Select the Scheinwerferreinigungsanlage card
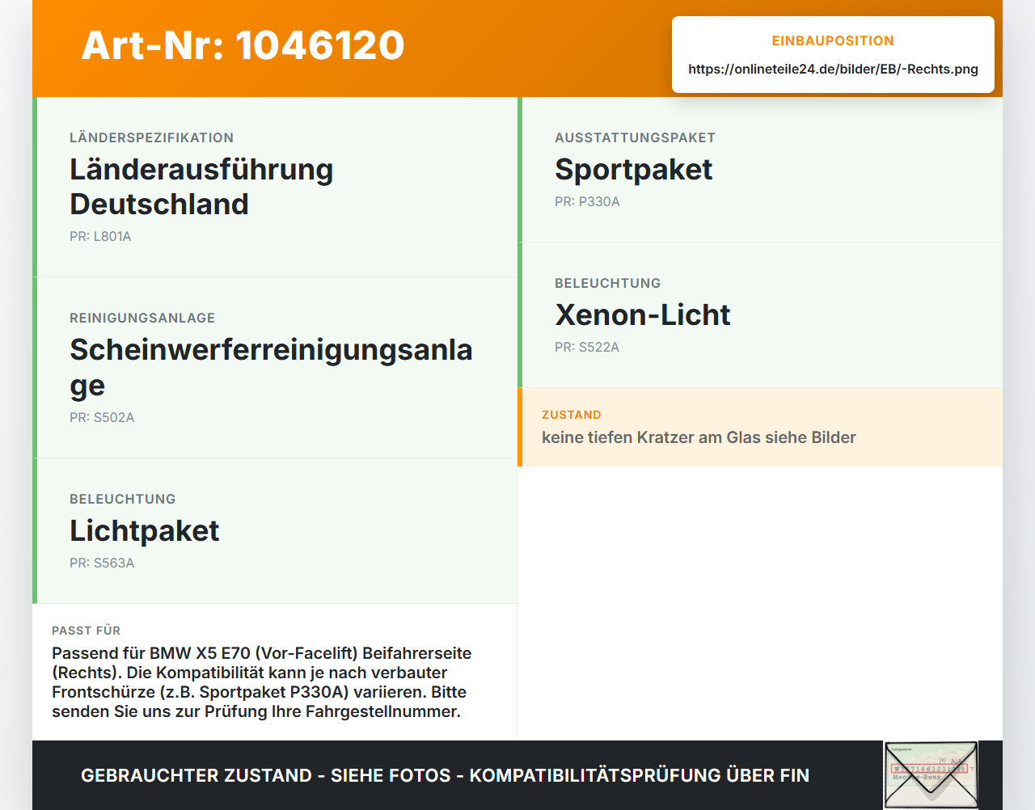 [x=275, y=368]
